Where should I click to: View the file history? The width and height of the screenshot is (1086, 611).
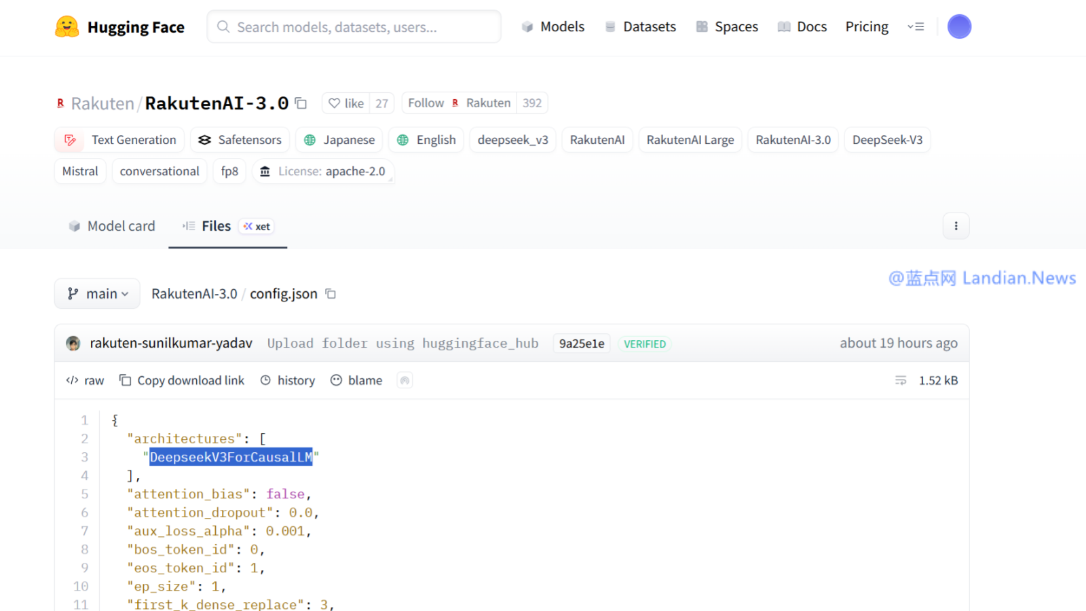[x=288, y=381]
